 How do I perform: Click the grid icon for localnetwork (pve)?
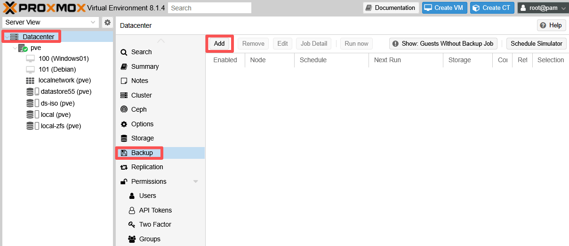tap(31, 81)
